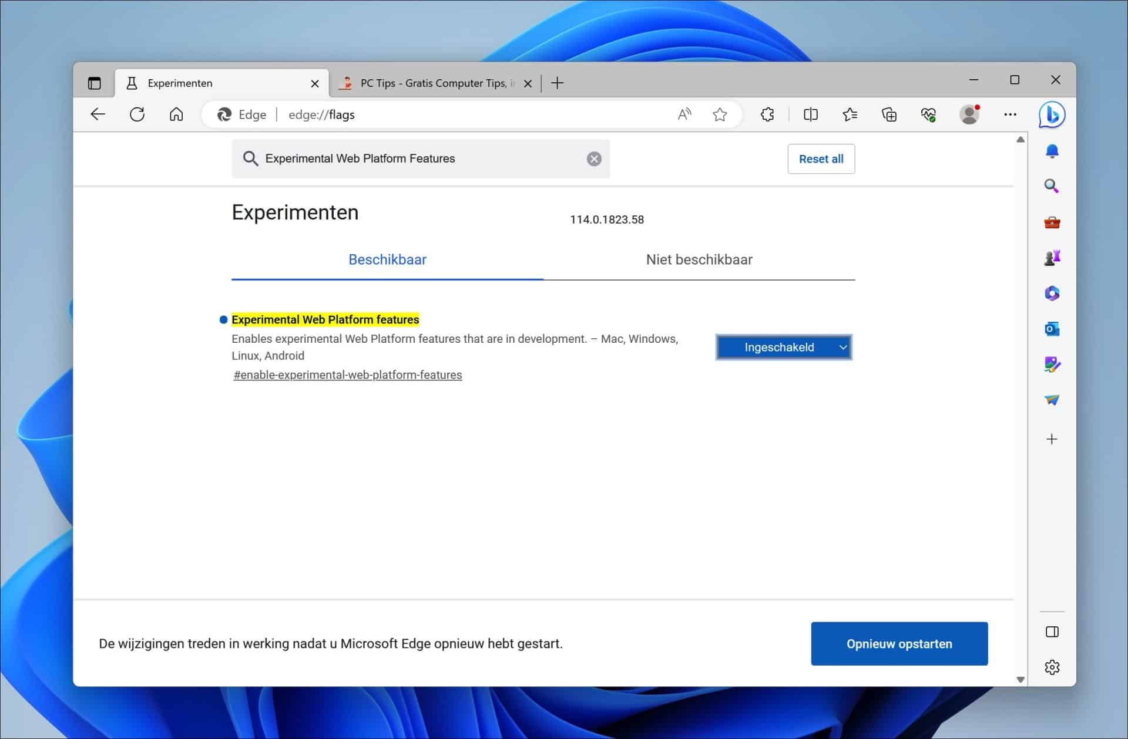The image size is (1128, 739).
Task: Open the Settings and more menu
Action: click(1010, 114)
